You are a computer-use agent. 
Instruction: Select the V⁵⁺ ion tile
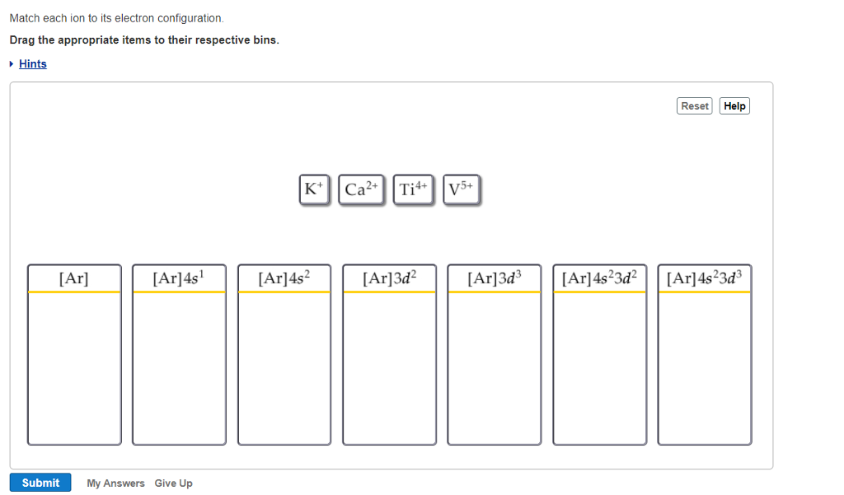462,189
